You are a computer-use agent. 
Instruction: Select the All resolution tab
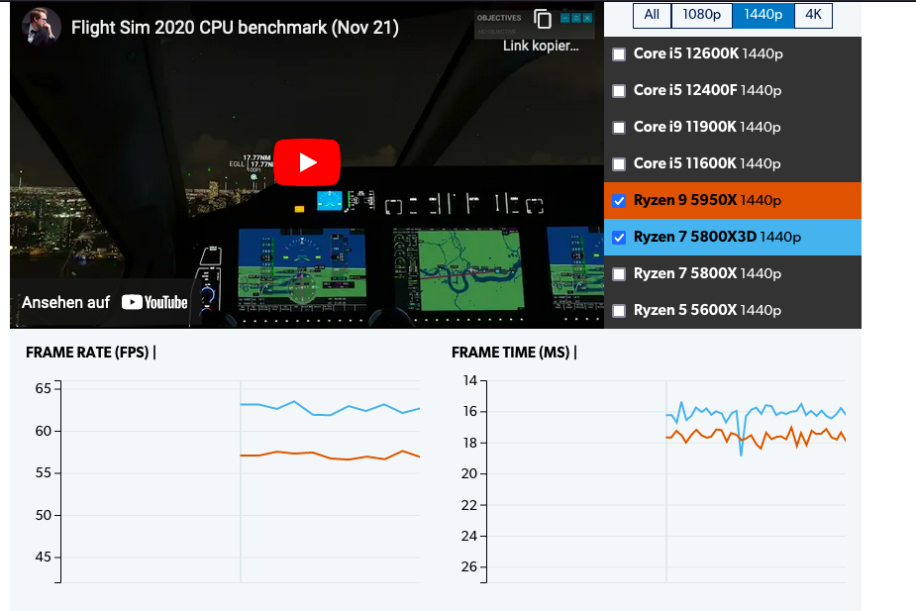(x=652, y=15)
